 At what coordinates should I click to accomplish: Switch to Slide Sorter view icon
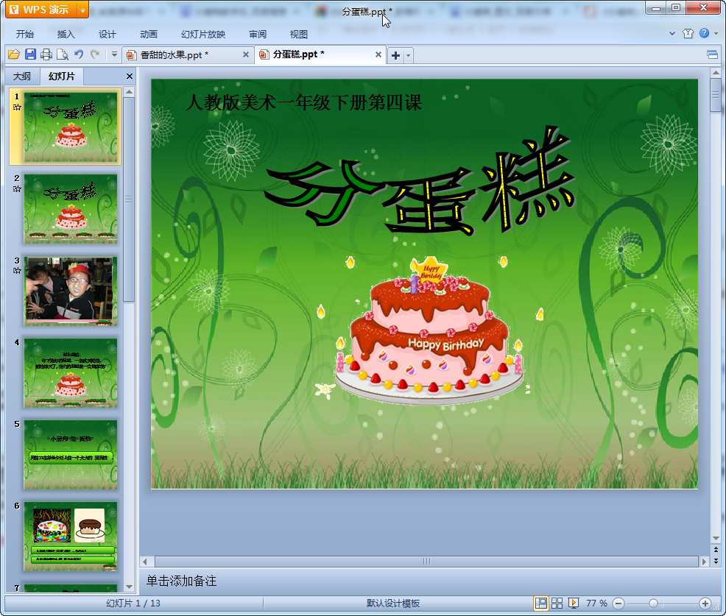click(x=557, y=603)
